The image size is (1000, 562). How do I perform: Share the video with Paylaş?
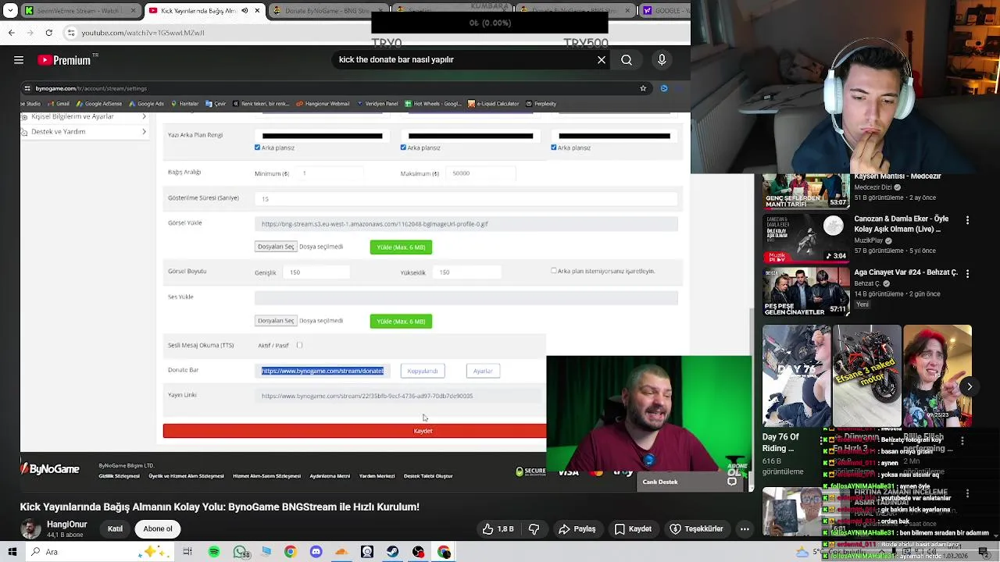click(x=577, y=528)
